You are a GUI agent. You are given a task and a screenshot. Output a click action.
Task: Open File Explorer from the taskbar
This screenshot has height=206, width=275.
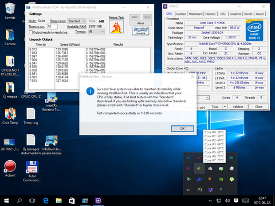pyautogui.click(x=59, y=200)
